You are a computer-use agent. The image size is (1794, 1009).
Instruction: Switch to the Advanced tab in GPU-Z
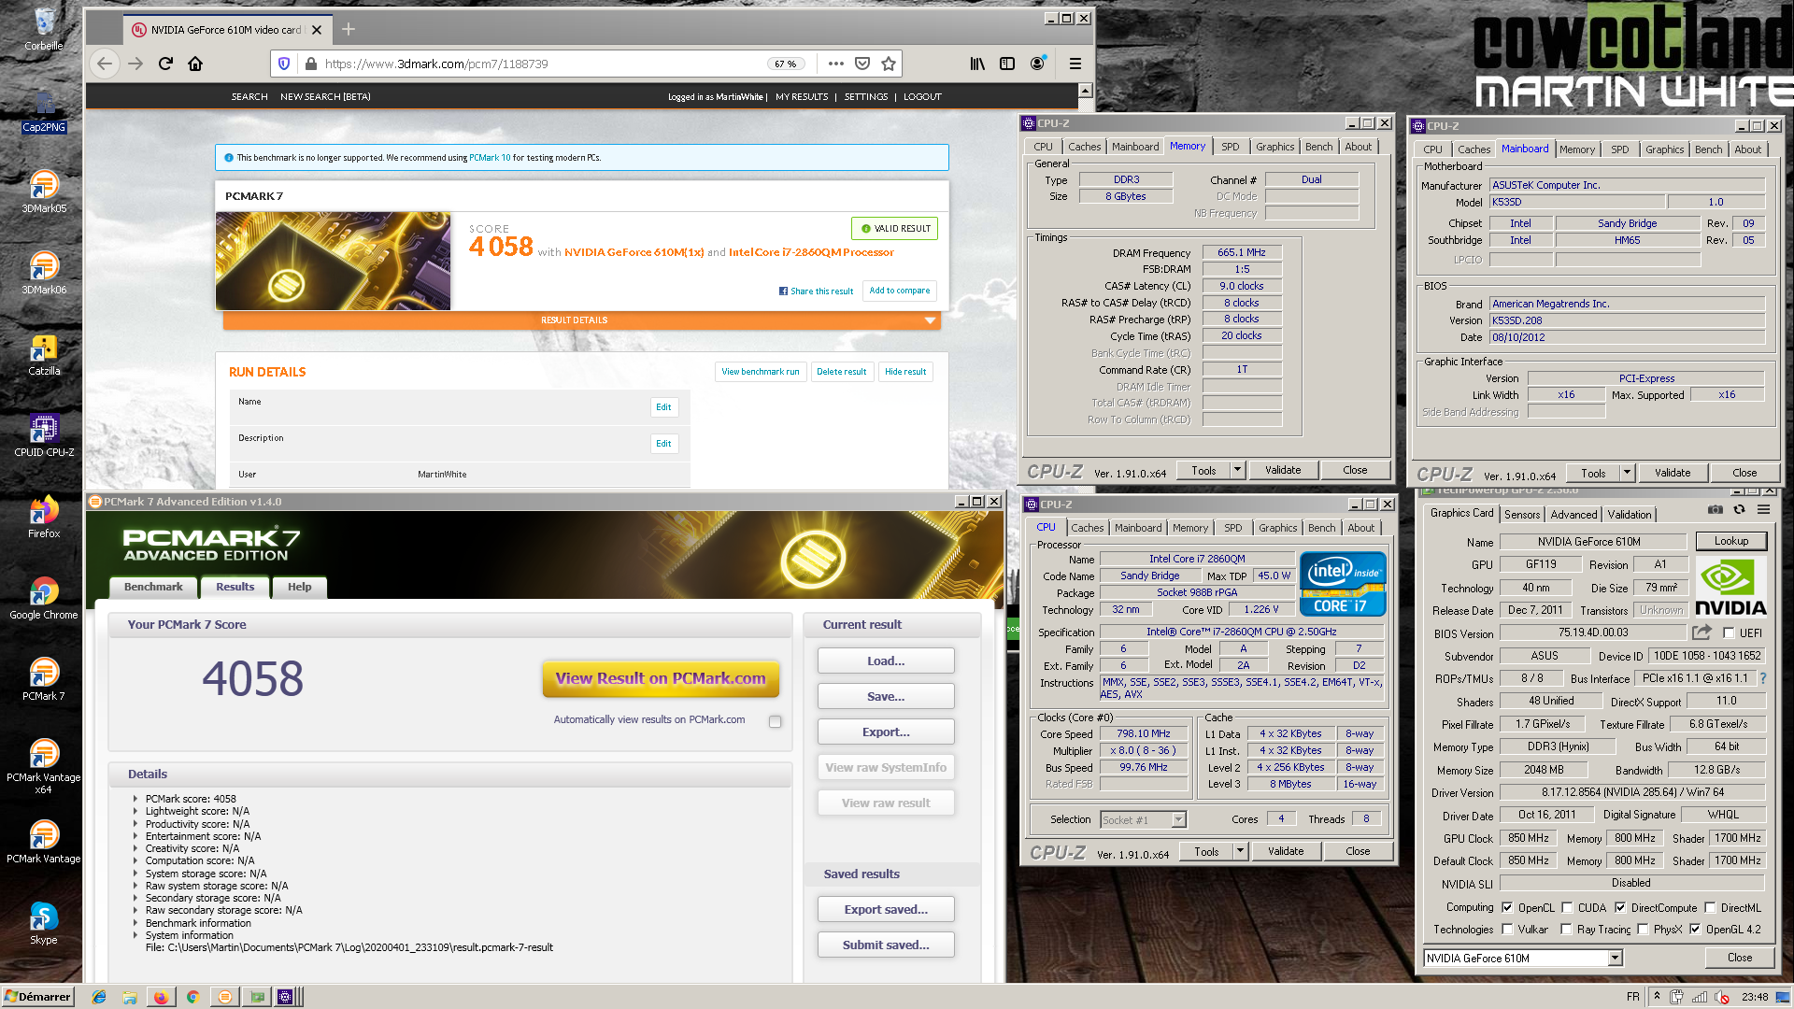click(1573, 515)
